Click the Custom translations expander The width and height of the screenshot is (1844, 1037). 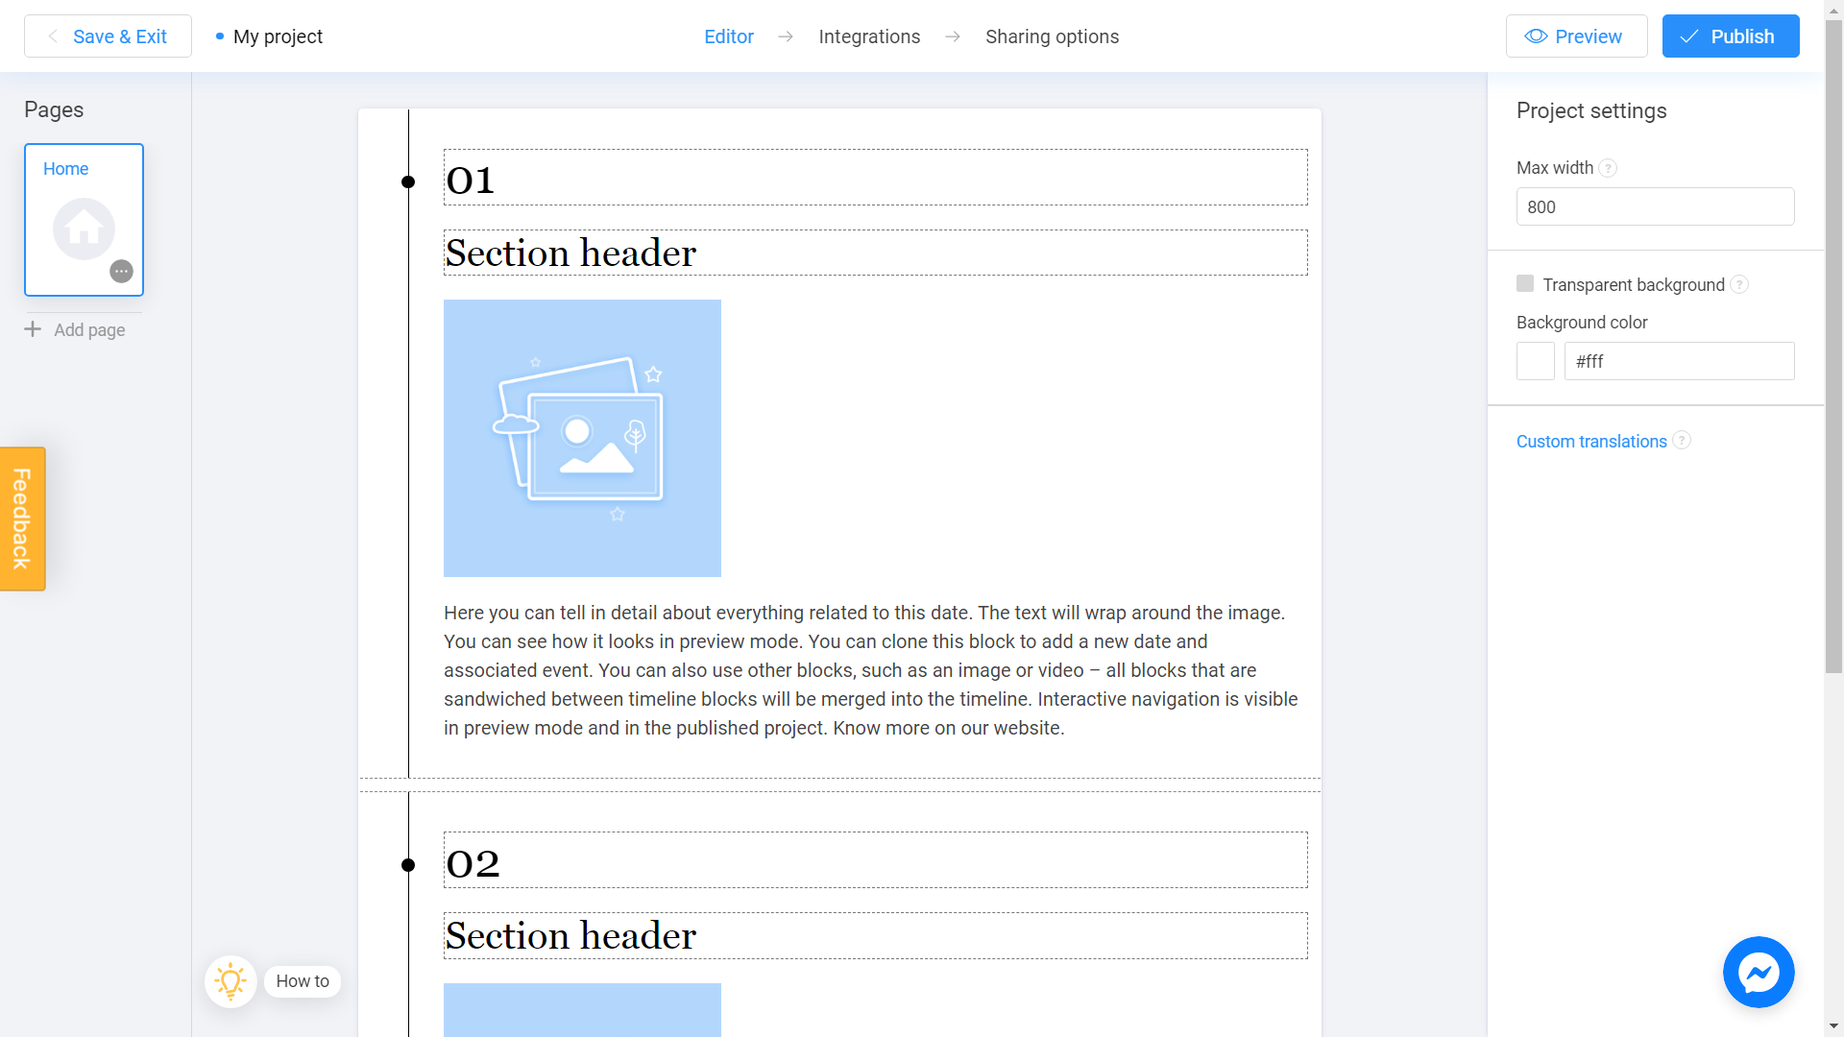pos(1592,441)
